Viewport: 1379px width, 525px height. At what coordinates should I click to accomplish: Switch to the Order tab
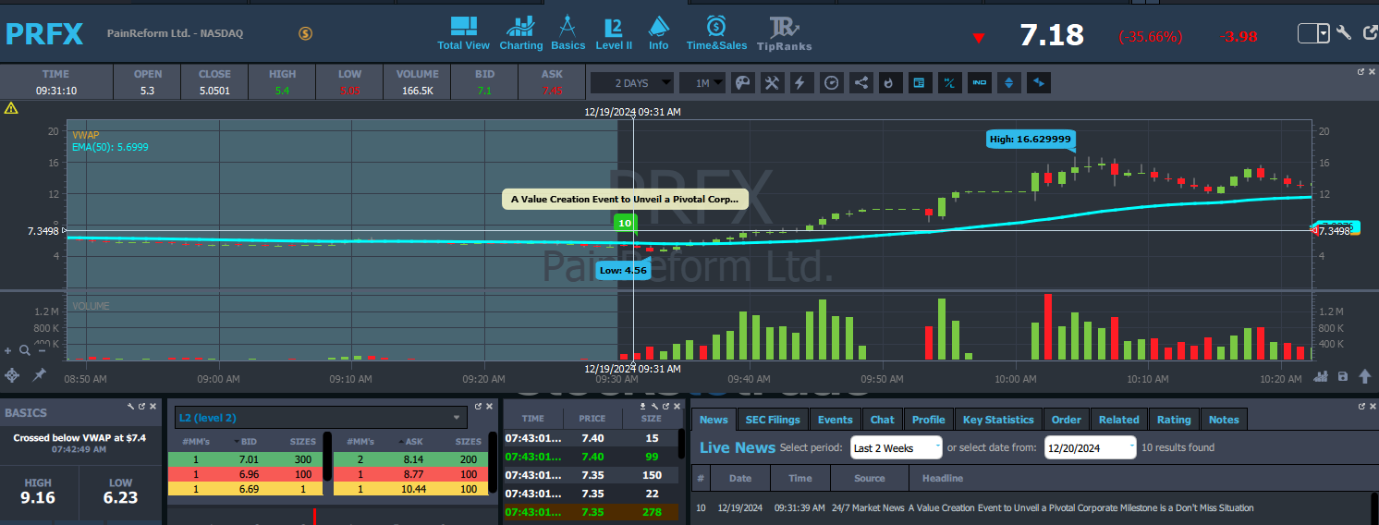(1066, 420)
